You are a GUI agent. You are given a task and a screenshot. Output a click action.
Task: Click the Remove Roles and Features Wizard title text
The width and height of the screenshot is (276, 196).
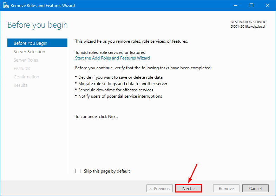pyautogui.click(x=42, y=6)
